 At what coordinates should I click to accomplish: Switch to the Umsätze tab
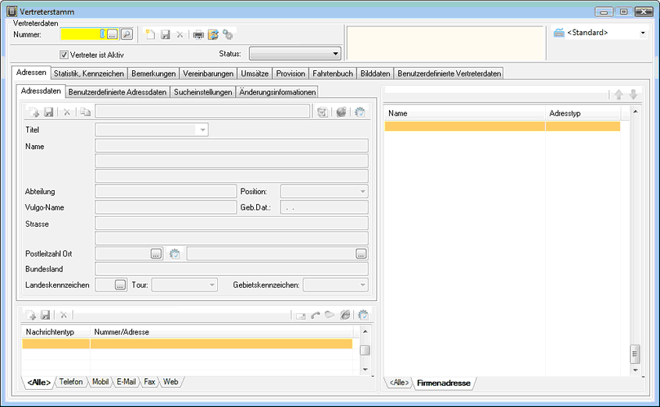255,73
